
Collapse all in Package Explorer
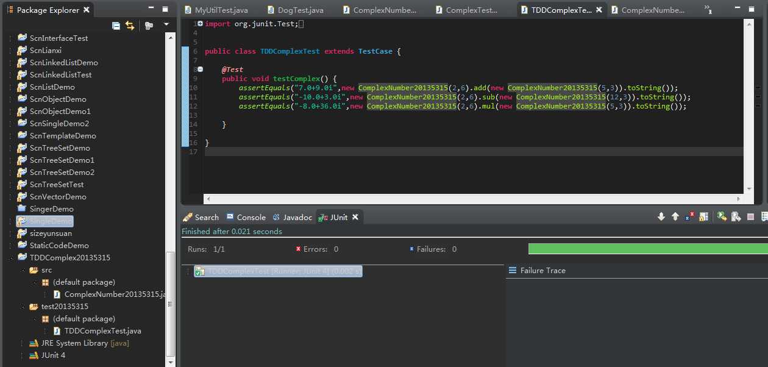[x=116, y=25]
